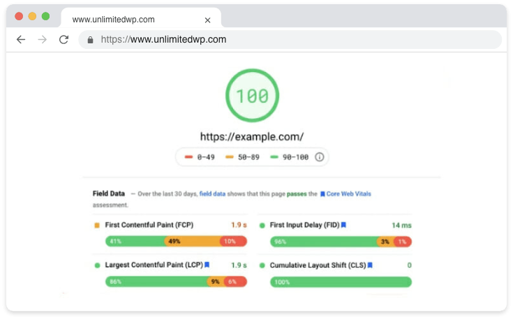Click the green macOS maximize button
Viewport: 513px width, 320px height.
[45, 16]
